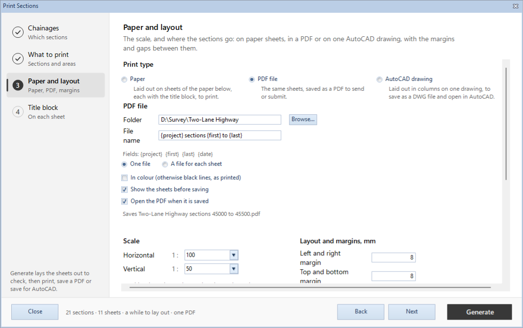
Task: Click the File name template field
Action: point(220,135)
